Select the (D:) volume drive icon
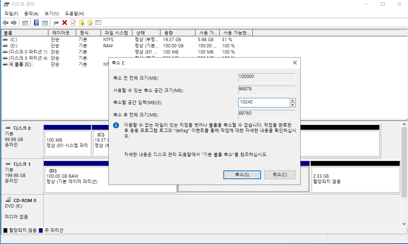 pyautogui.click(x=5, y=46)
